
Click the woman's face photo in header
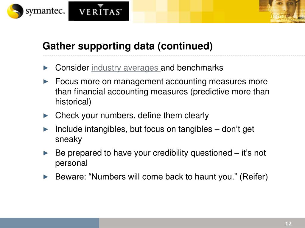pyautogui.click(x=282, y=11)
